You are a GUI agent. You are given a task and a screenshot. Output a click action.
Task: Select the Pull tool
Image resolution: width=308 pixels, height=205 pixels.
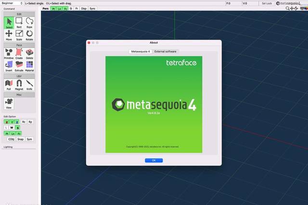(9, 85)
